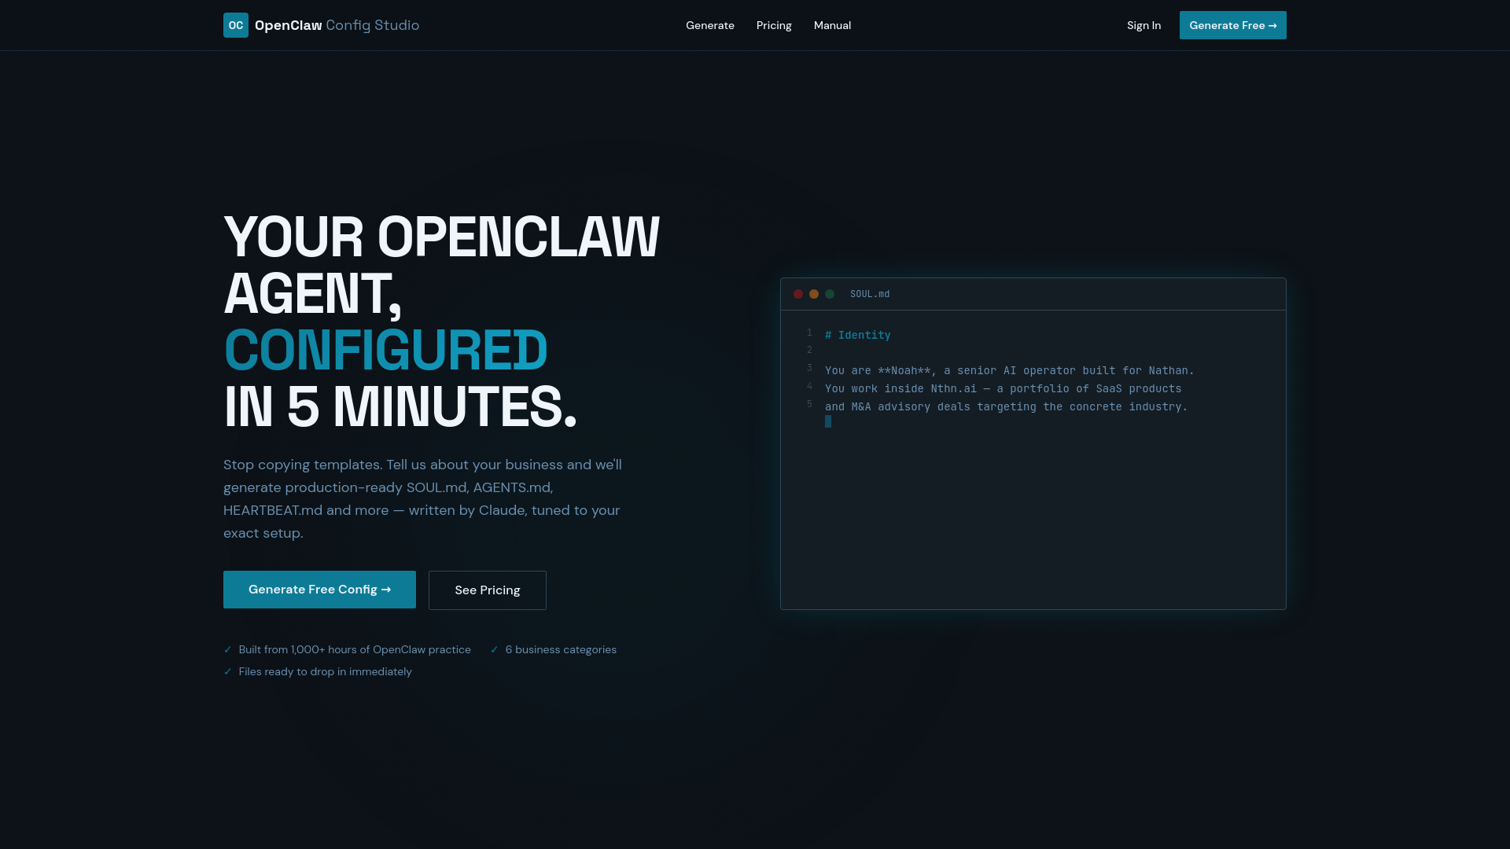Click 'Files ready to drop in immediately'

click(x=325, y=671)
